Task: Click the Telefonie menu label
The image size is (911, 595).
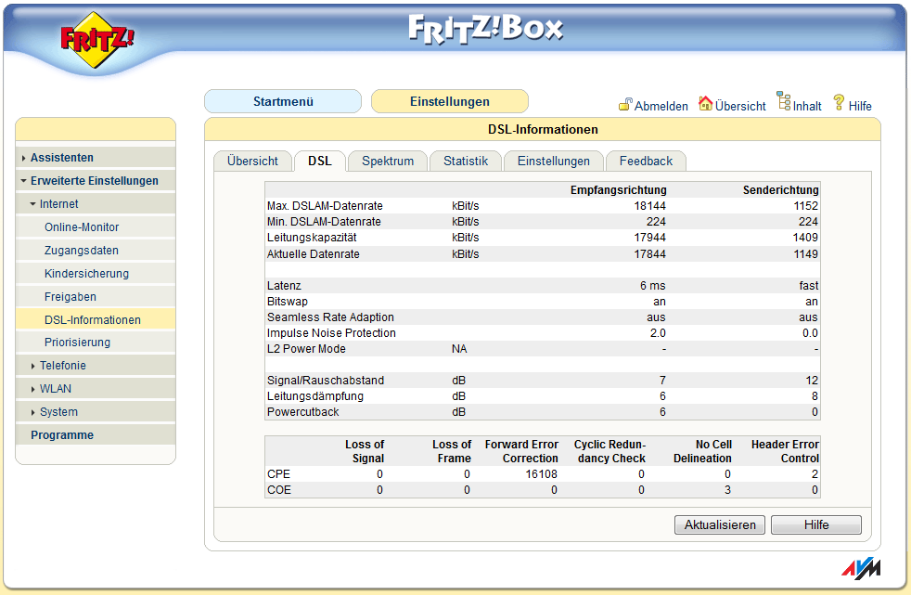Action: [x=63, y=366]
